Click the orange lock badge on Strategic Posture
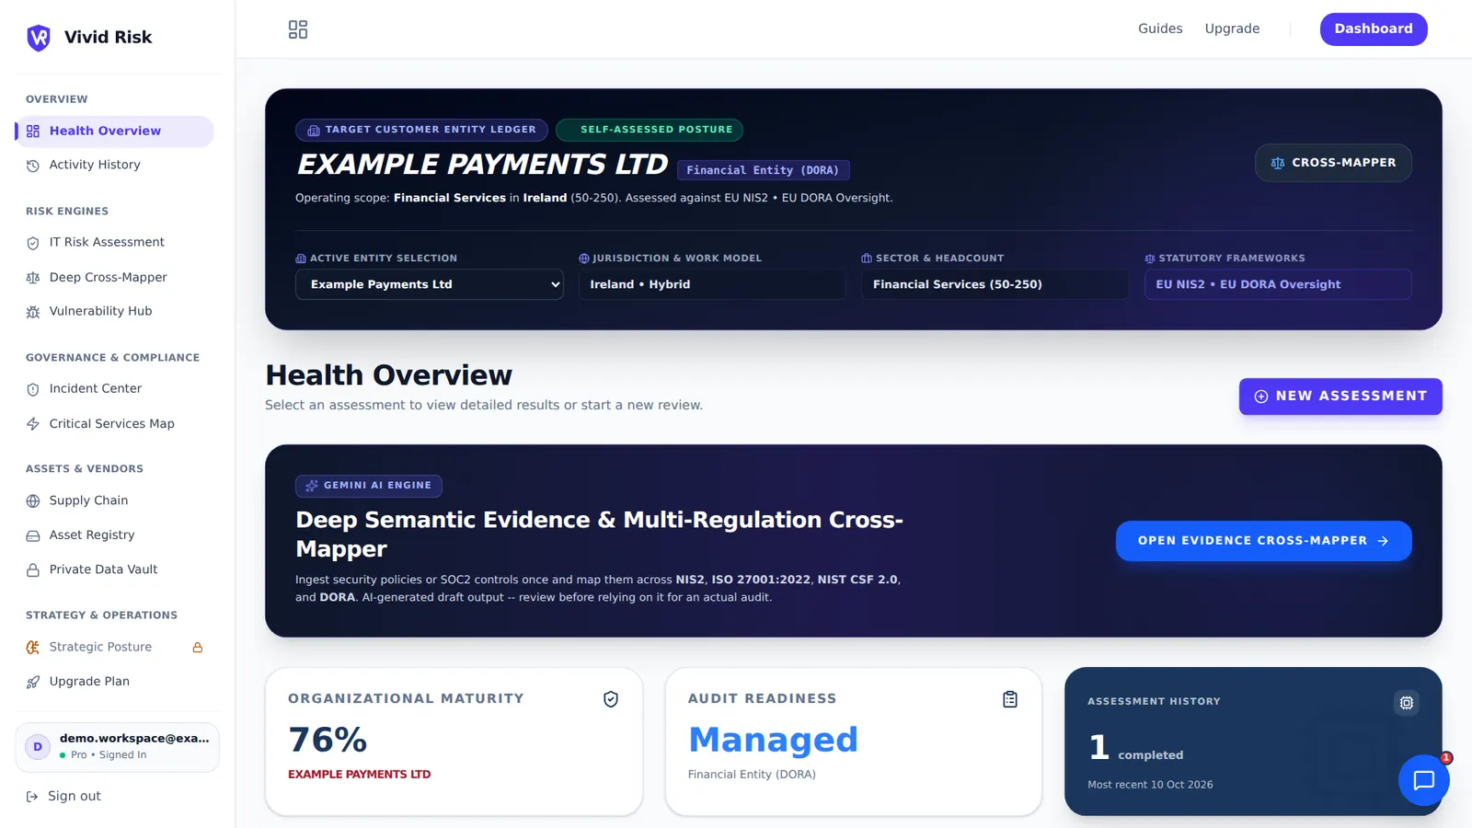Image resolution: width=1472 pixels, height=828 pixels. pos(197,648)
